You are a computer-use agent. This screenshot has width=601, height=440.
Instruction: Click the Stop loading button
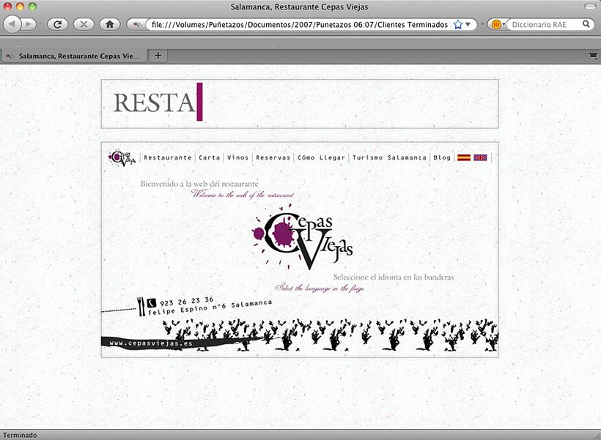coord(83,24)
